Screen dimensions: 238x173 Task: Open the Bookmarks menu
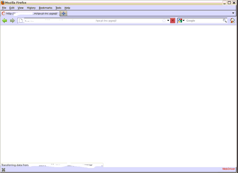pyautogui.click(x=45, y=8)
